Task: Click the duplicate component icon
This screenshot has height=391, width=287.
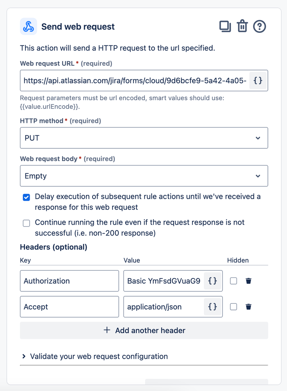Action: click(x=225, y=27)
